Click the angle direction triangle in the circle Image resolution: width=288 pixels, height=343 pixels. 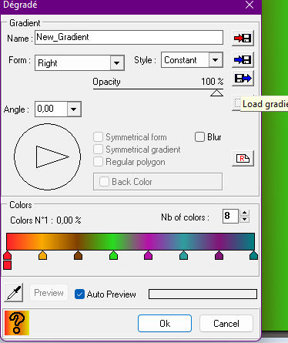click(x=52, y=156)
